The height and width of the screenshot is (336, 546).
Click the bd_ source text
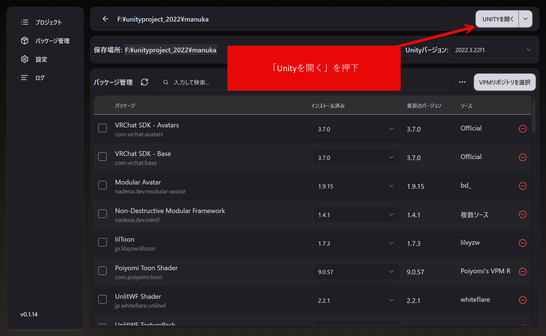pos(466,185)
